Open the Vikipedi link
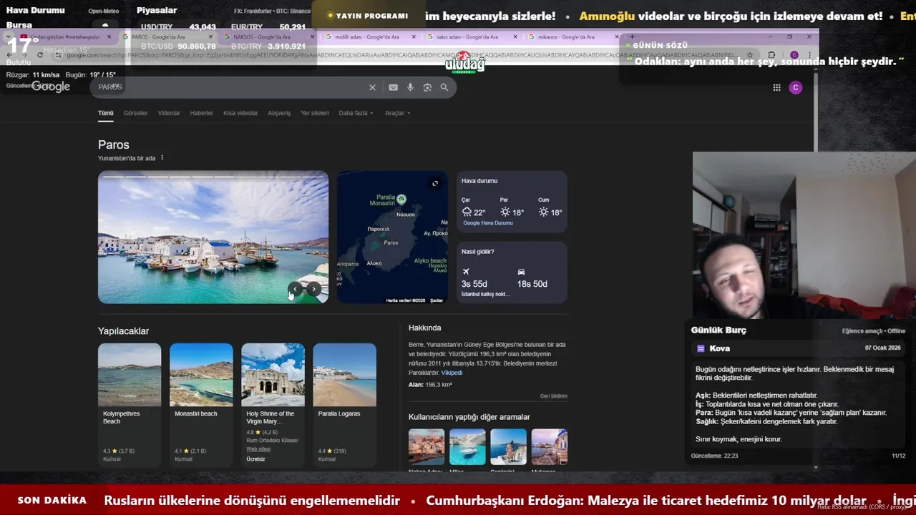Screen dimensions: 916x515 point(452,373)
